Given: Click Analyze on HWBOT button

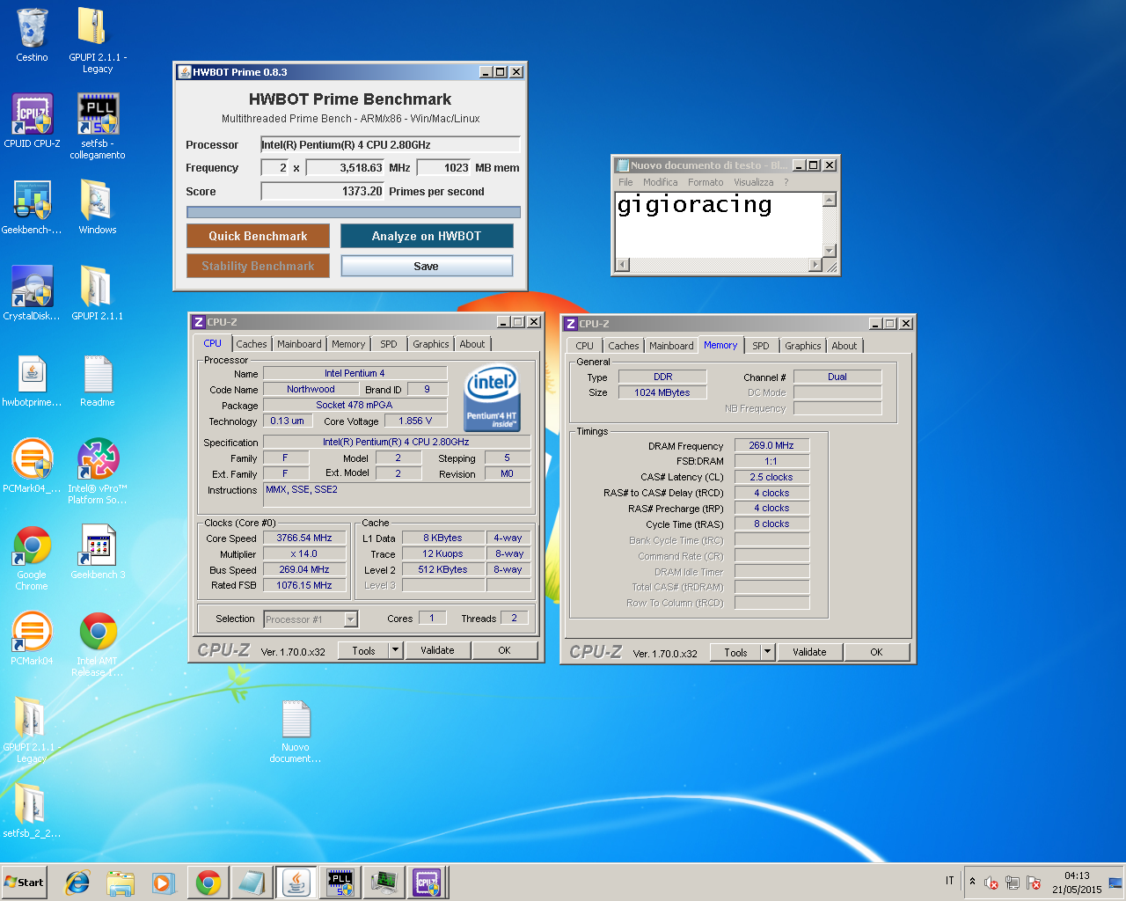Looking at the screenshot, I should coord(427,236).
